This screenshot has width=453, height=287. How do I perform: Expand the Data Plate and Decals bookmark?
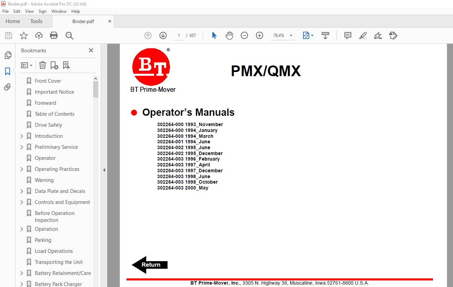22,191
